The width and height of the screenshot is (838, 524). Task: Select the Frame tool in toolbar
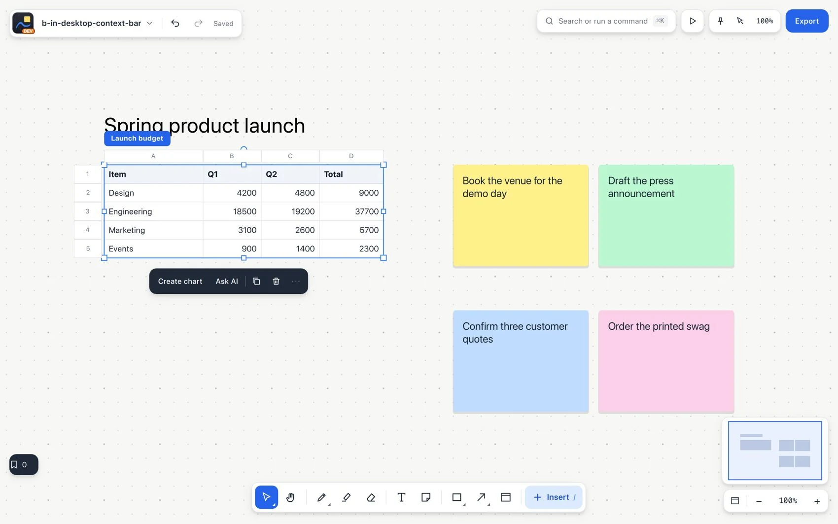506,497
